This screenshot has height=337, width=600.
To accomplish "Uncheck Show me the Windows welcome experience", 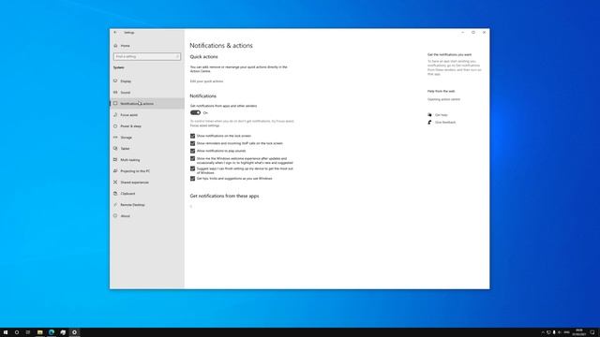I will point(192,158).
